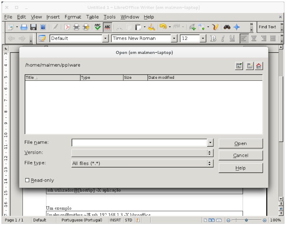Click the Insert Table icon
Screen dimensions: 286x225
[202, 27]
